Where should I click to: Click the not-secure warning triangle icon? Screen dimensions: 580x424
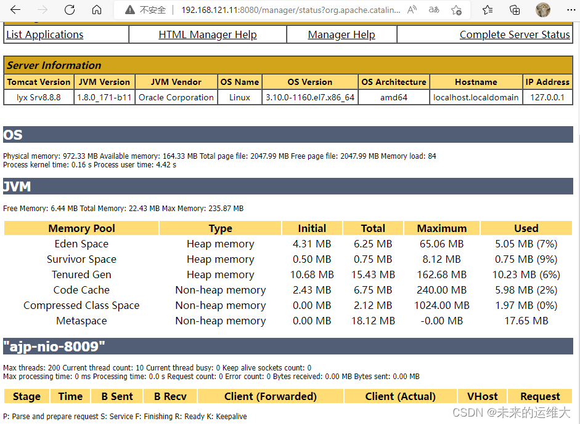click(x=130, y=10)
